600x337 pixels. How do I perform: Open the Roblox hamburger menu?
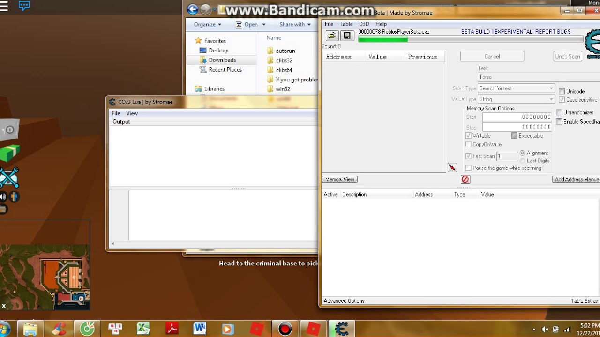pos(4,6)
